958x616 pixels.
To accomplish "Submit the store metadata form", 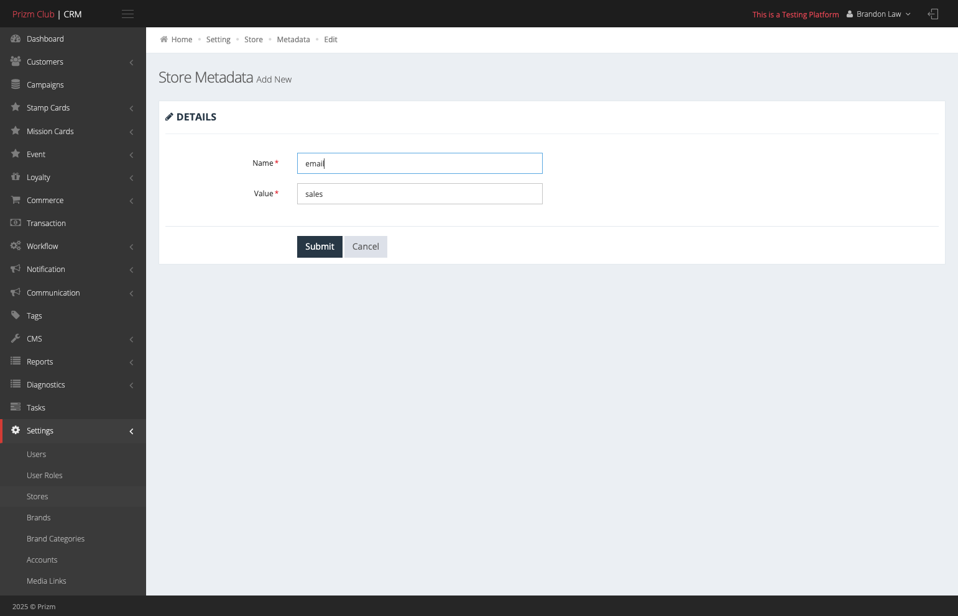I will tap(320, 247).
